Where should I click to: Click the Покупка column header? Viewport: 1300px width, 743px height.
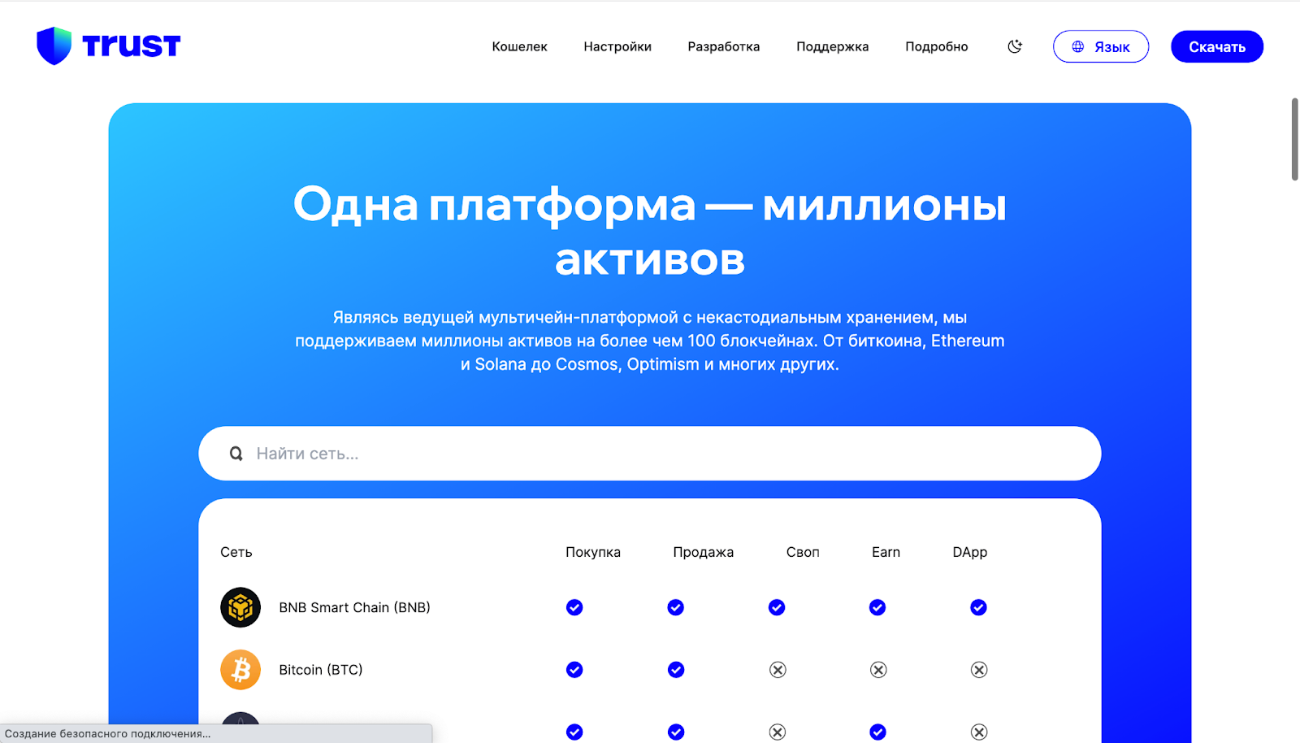coord(593,552)
